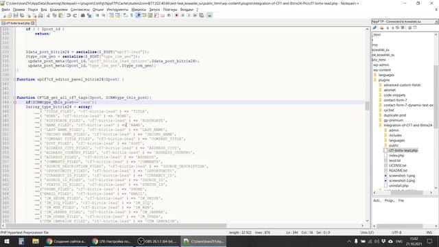Screen dimensions: 439x247
Task: Open the Поиск menu
Action: click(x=33, y=10)
